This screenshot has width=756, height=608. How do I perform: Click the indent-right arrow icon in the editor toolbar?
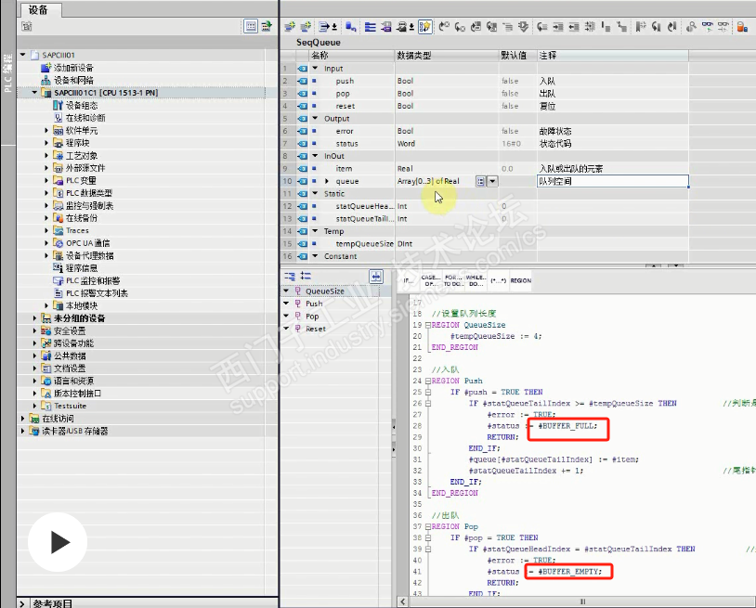(x=558, y=27)
